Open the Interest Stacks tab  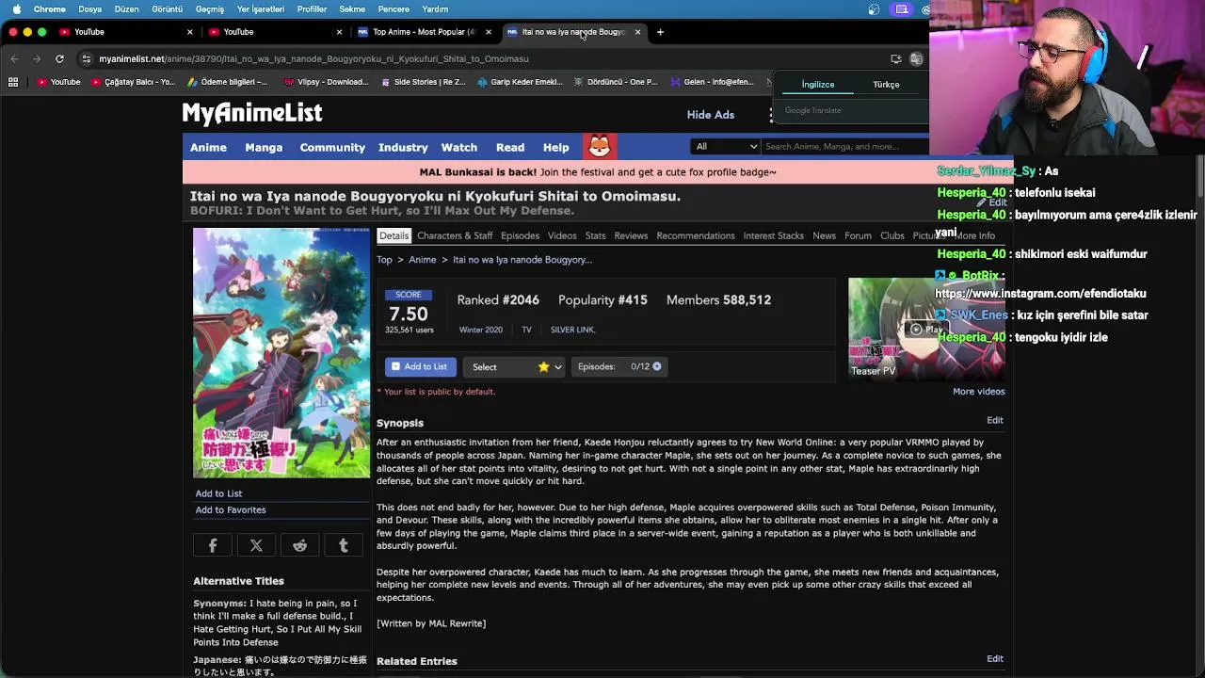point(773,235)
